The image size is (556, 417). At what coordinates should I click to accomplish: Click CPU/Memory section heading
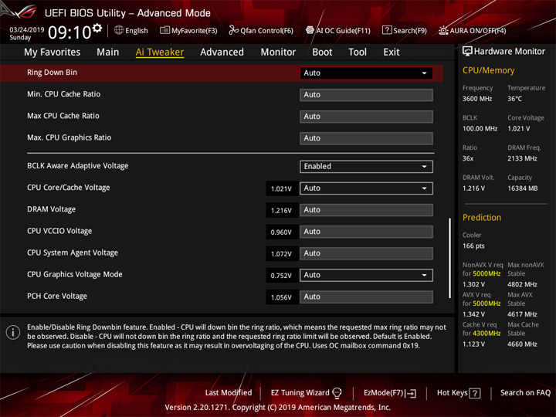pyautogui.click(x=488, y=70)
